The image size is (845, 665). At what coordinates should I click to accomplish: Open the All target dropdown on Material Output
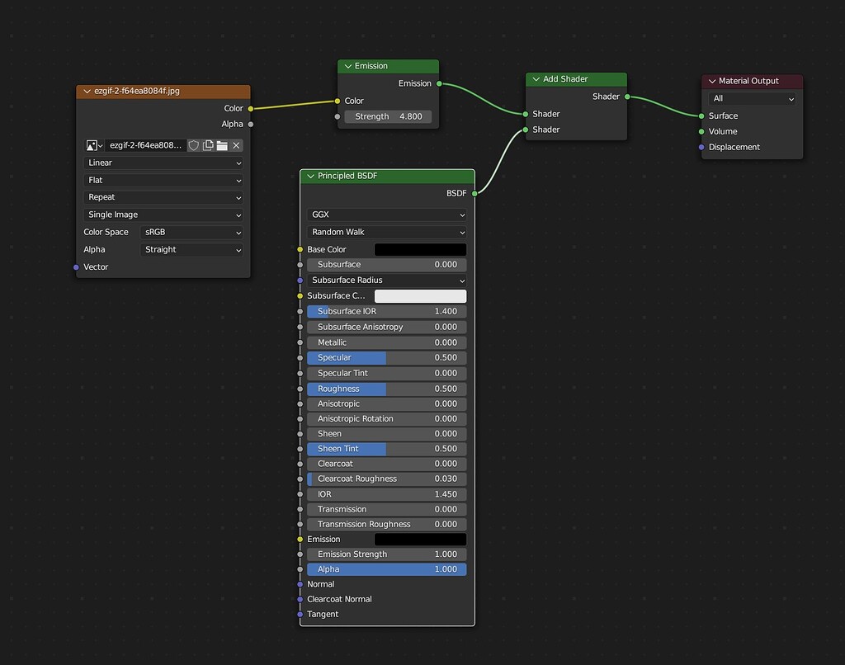(x=751, y=98)
